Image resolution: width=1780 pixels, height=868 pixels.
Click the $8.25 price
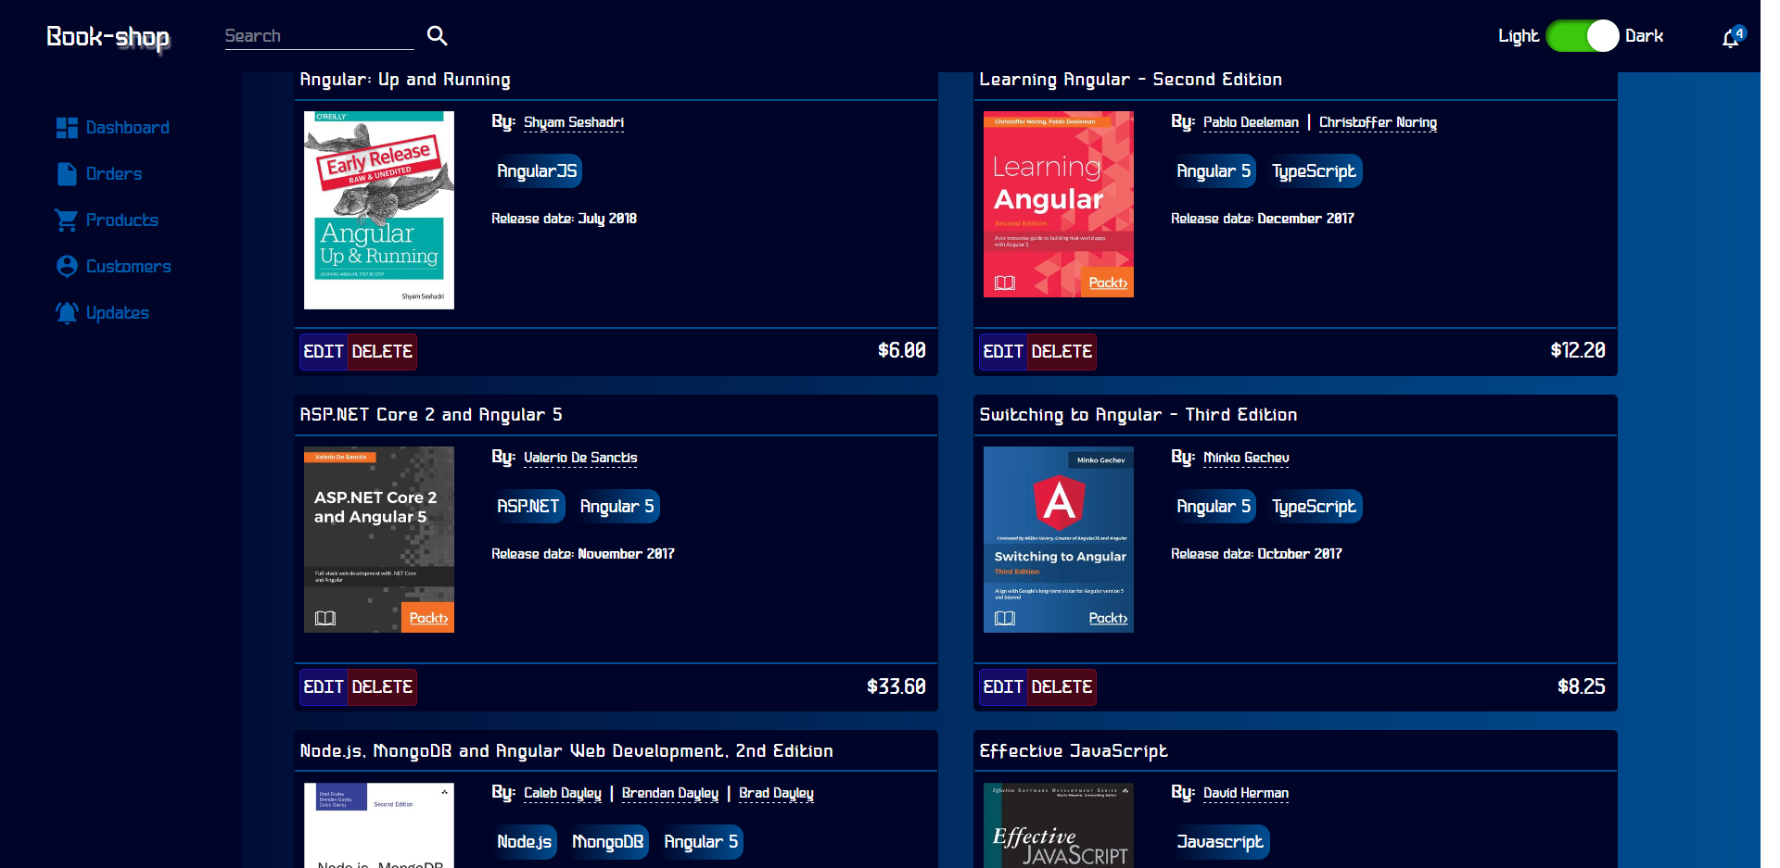click(1581, 687)
